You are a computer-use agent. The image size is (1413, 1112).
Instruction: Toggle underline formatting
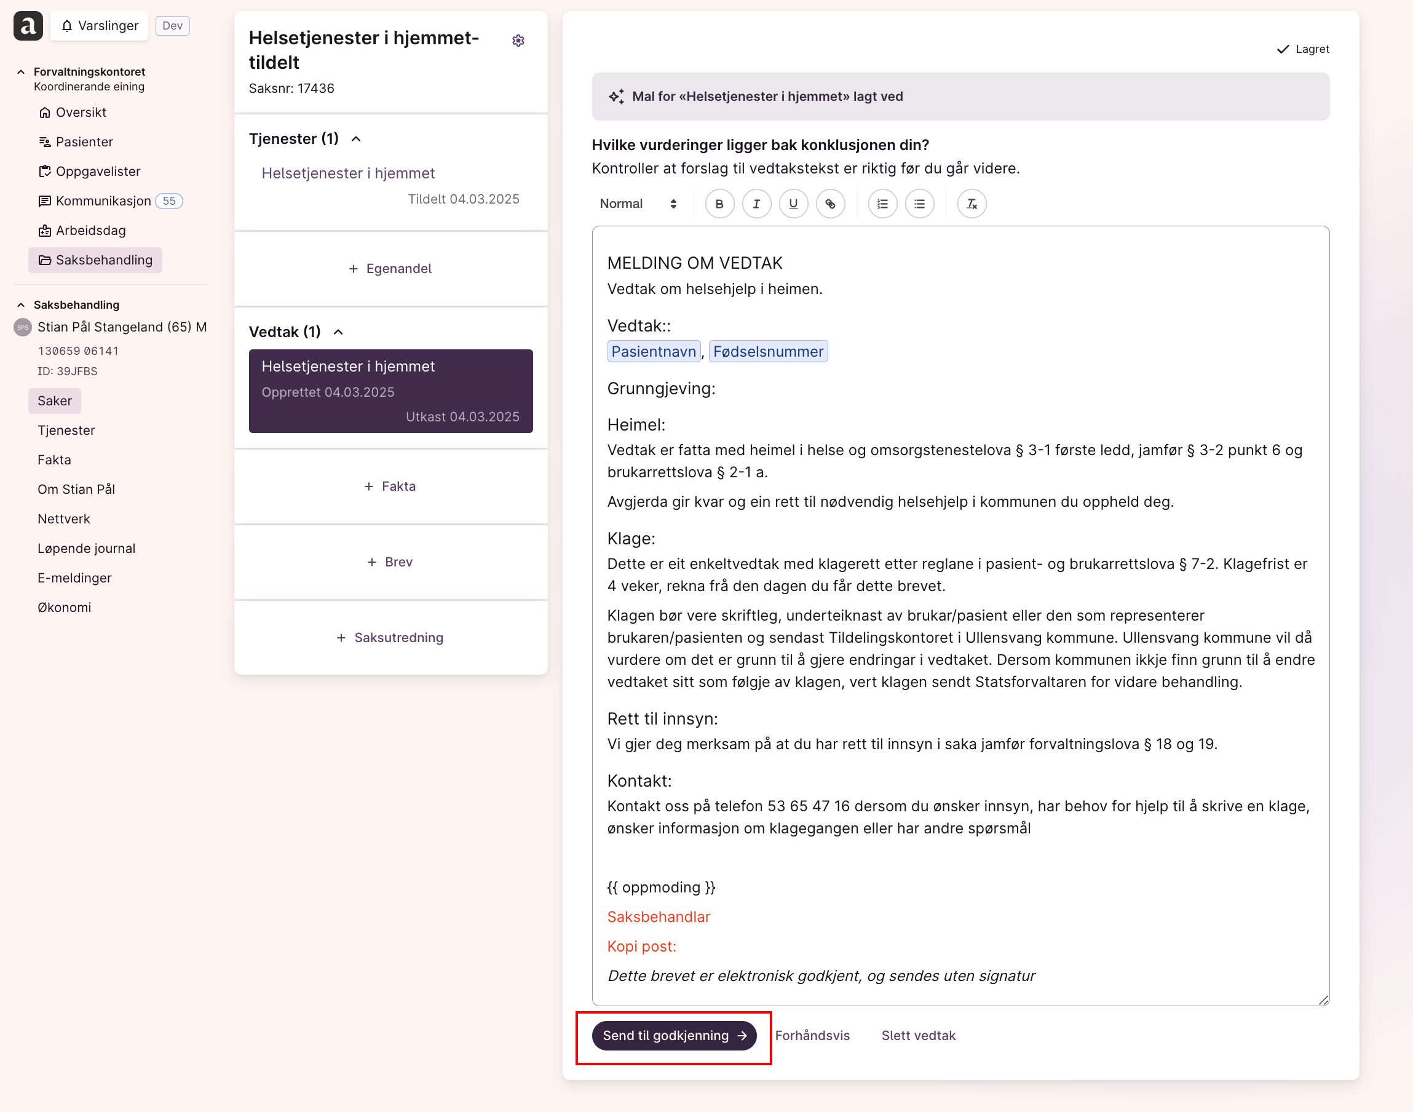point(793,204)
